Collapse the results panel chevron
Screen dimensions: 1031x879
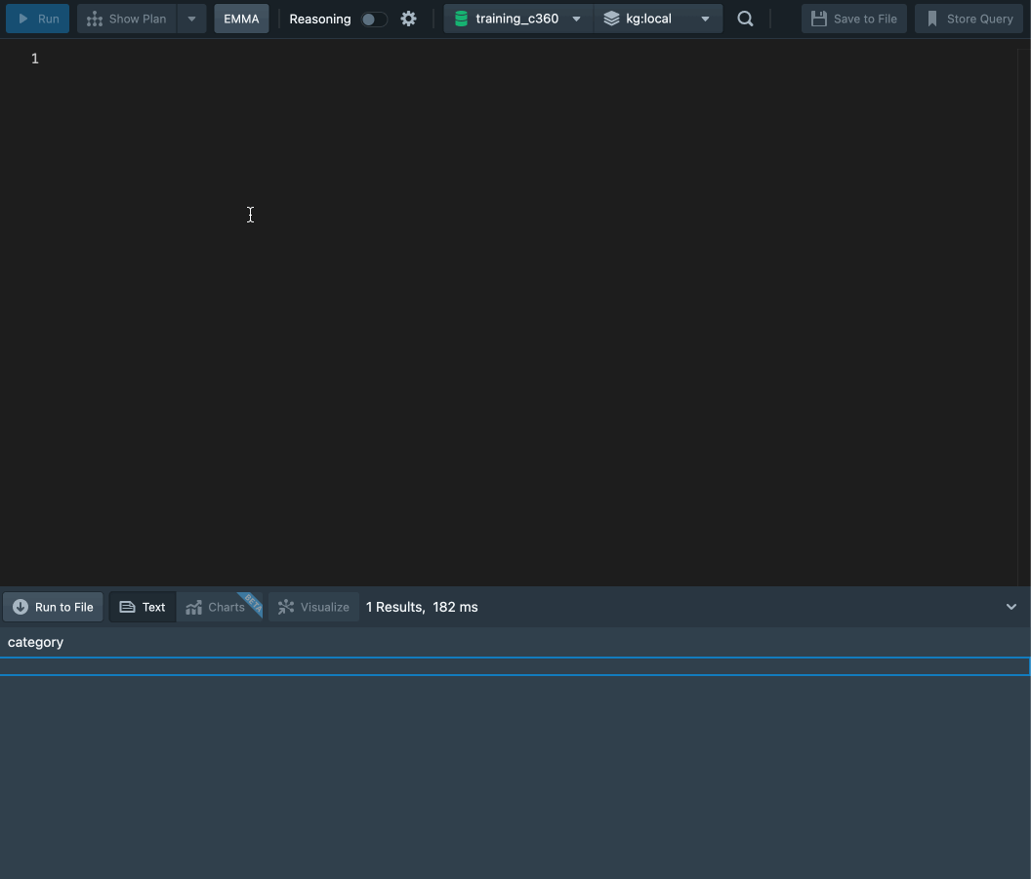pos(1010,607)
